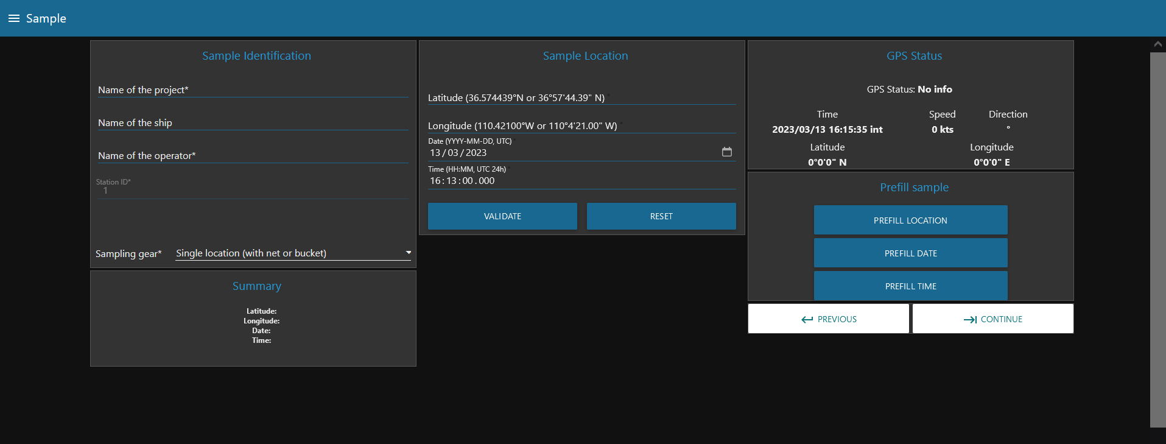Click the Sample Location heading
Image resolution: width=1166 pixels, height=444 pixels.
click(585, 55)
